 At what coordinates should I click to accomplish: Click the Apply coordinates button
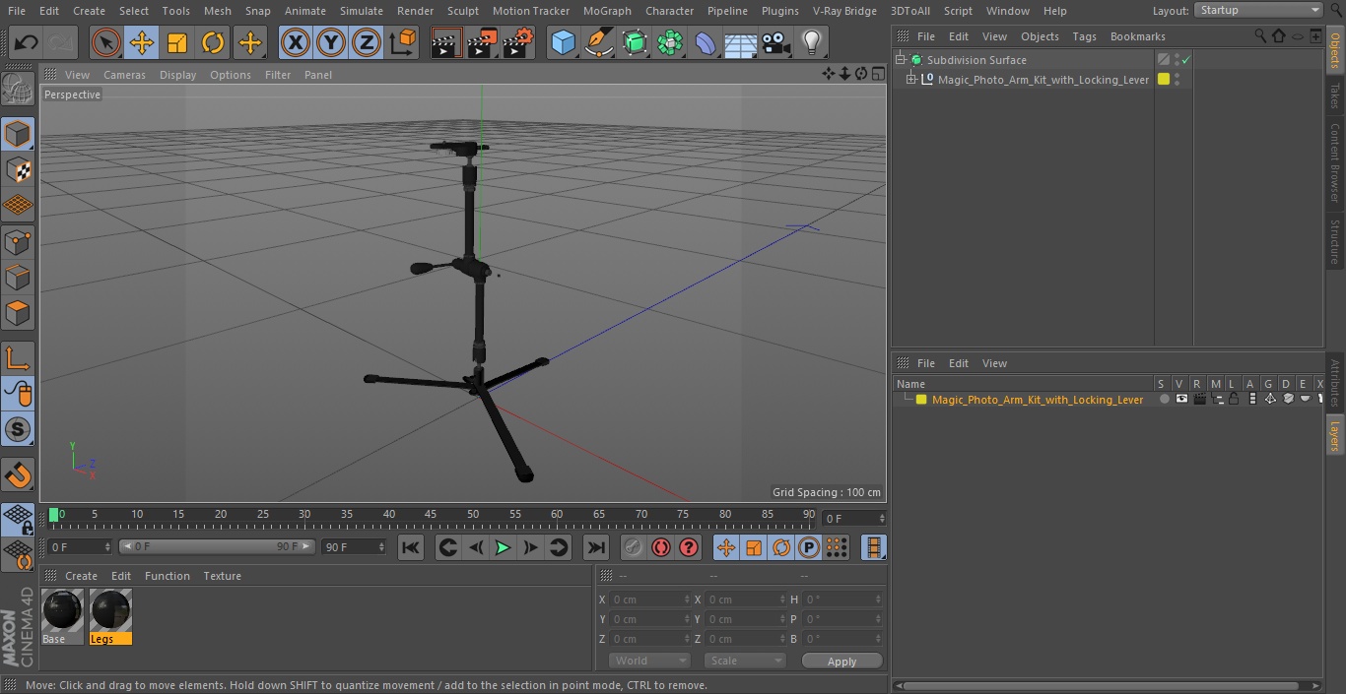point(841,661)
